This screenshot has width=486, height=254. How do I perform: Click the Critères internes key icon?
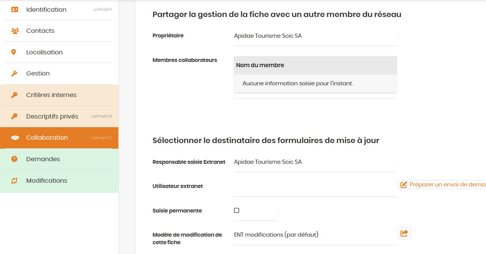(14, 95)
